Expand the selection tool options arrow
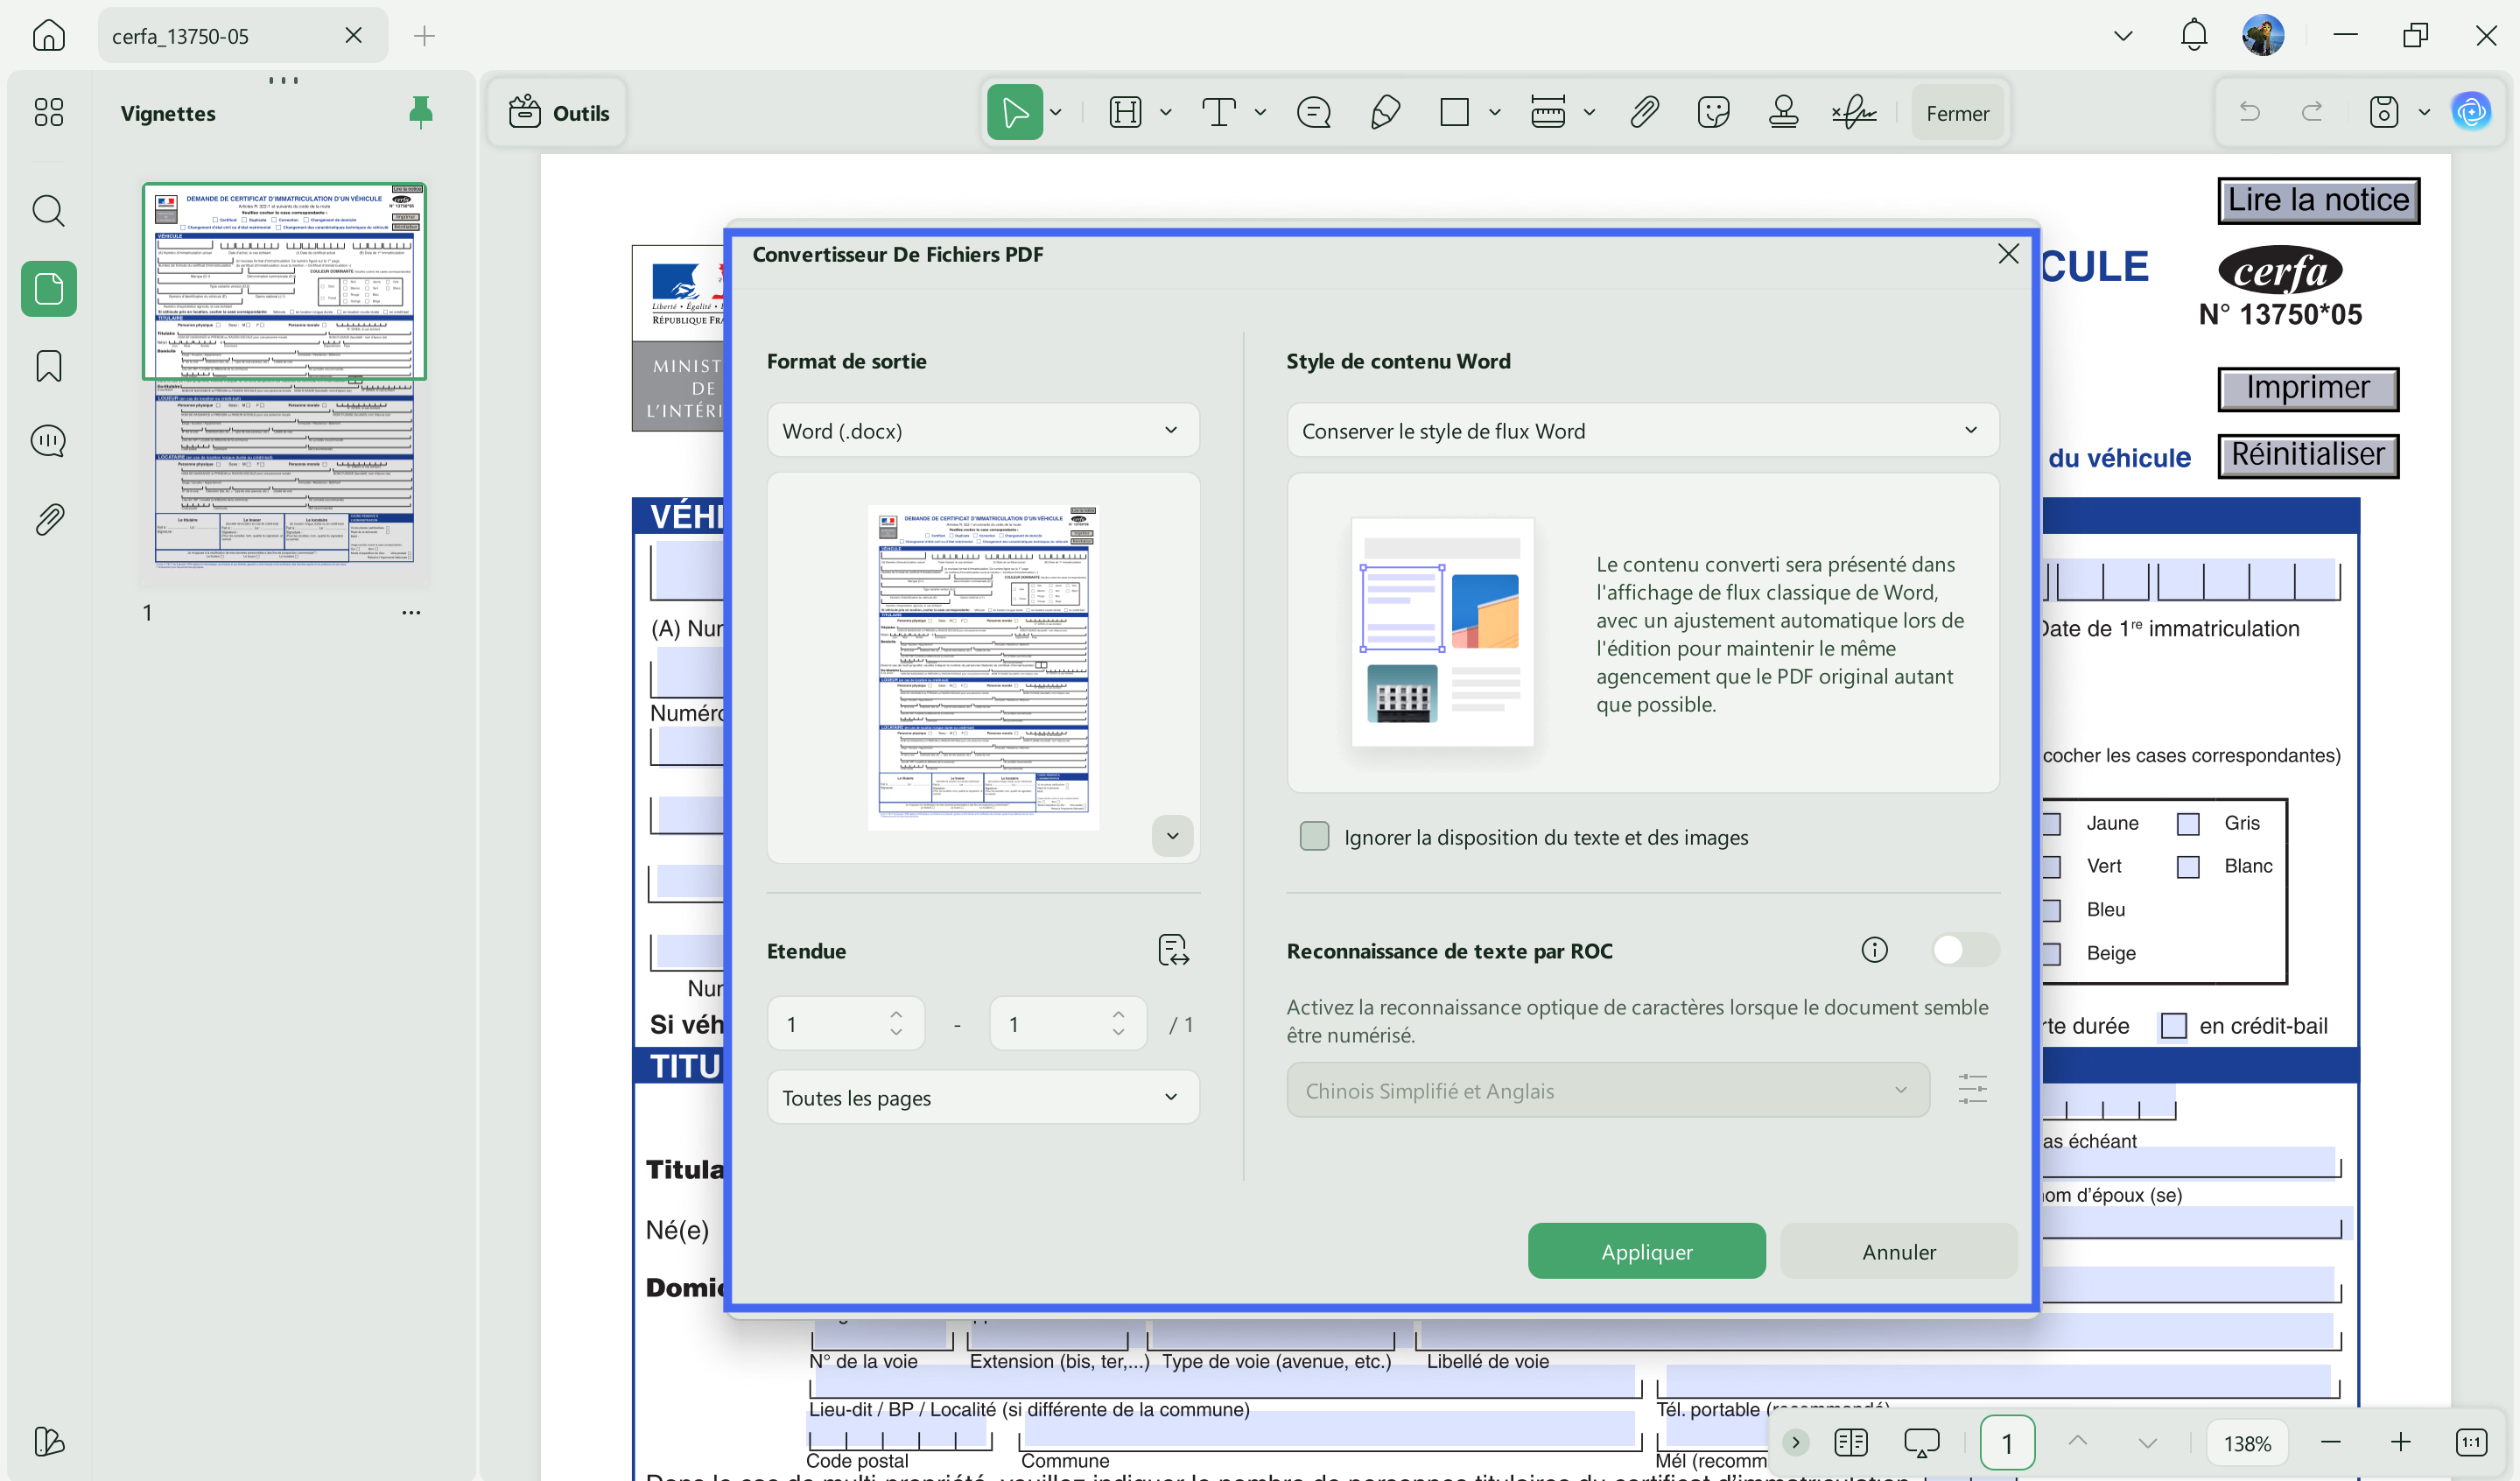Image resolution: width=2520 pixels, height=1481 pixels. pos(1056,112)
